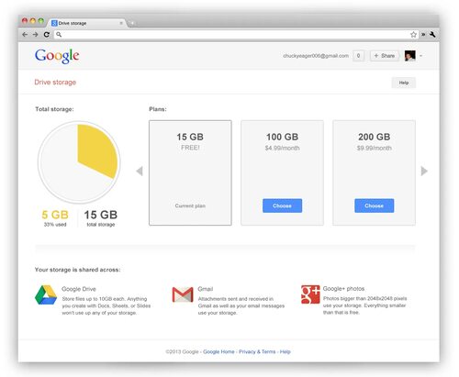
Task: Click the Help button
Action: [404, 83]
